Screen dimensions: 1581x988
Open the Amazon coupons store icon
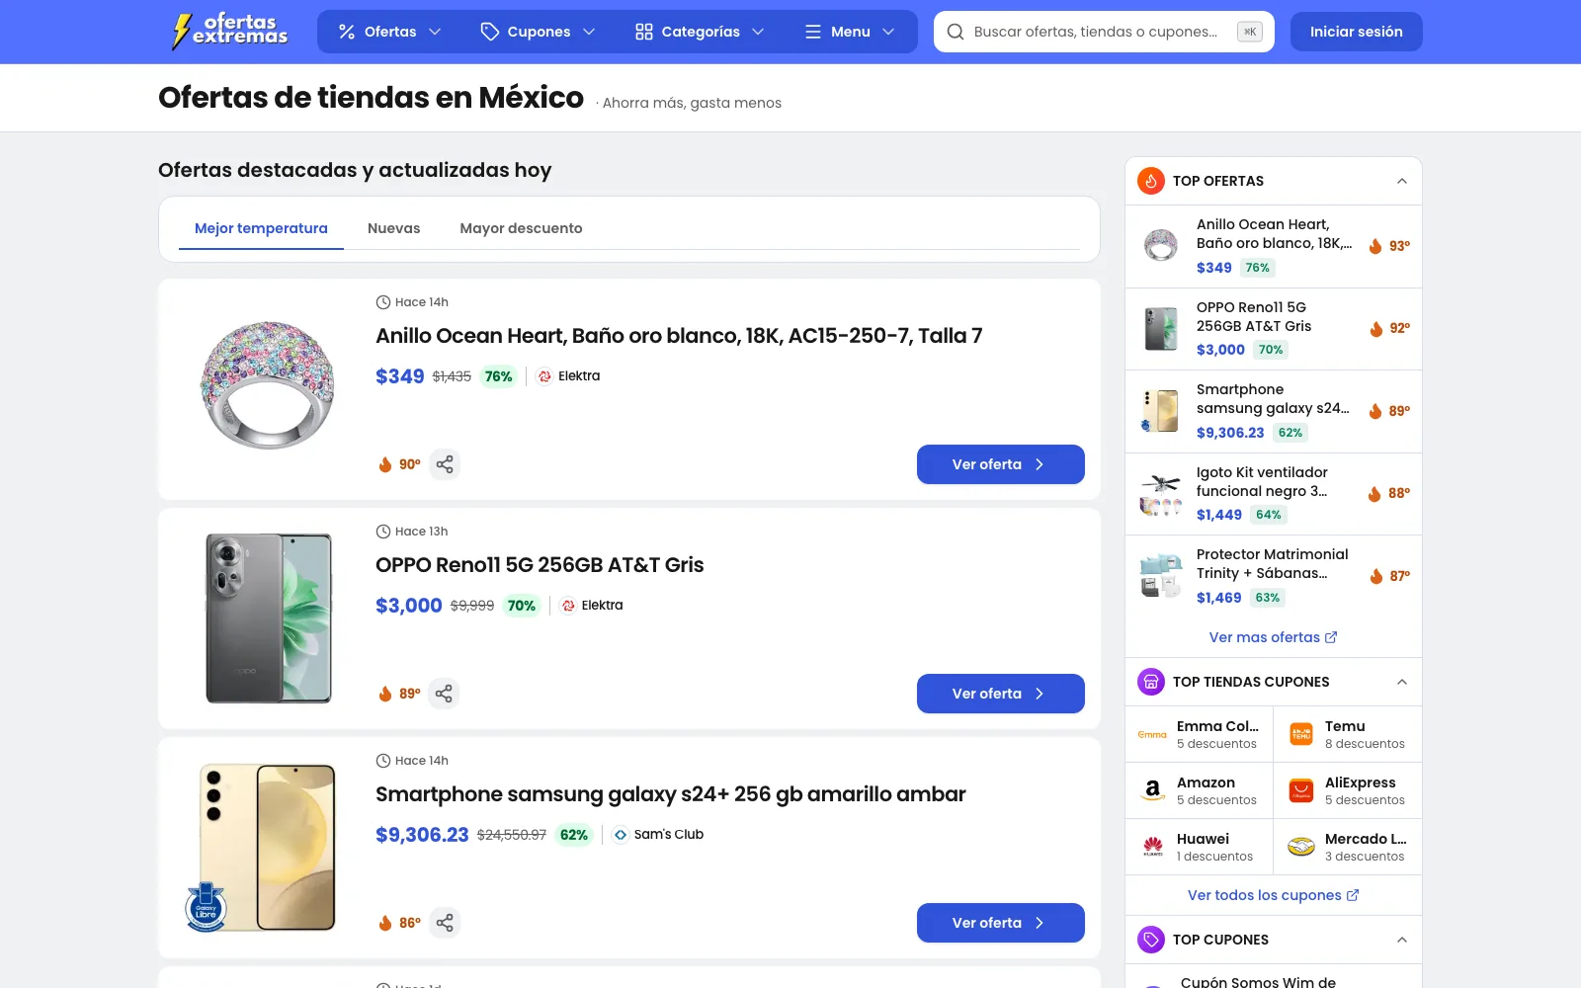[1152, 790]
